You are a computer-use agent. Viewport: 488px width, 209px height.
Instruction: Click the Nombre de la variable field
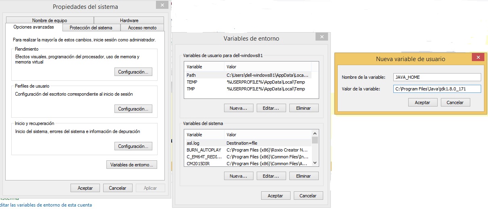pyautogui.click(x=437, y=77)
